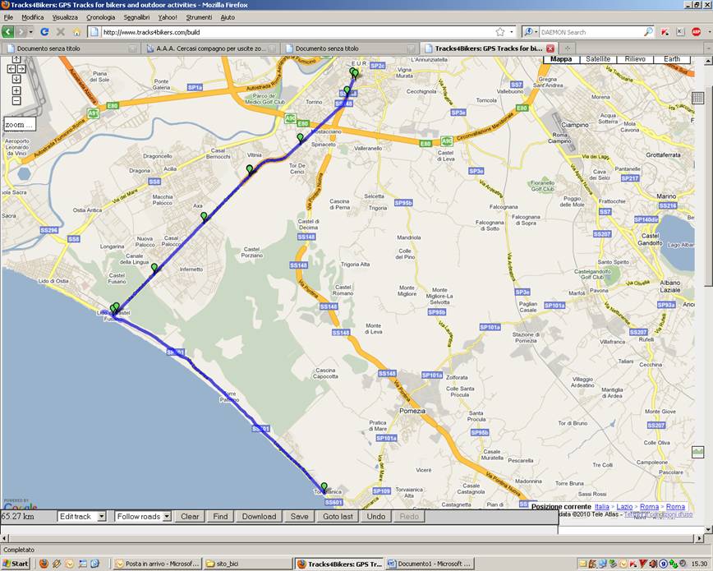The image size is (713, 571).
Task: Click the green track marker near Infernetto
Action: (x=154, y=268)
